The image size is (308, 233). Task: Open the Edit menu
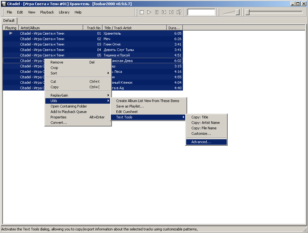coord(20,12)
